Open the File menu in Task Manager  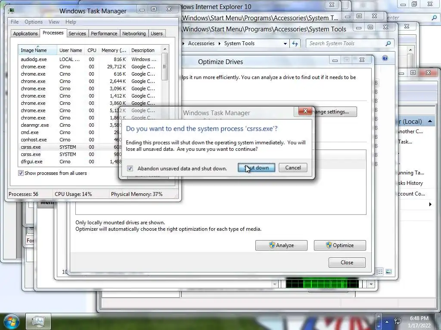coord(15,22)
